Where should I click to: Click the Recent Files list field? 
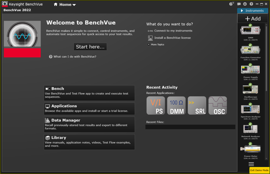pyautogui.click(x=190, y=127)
